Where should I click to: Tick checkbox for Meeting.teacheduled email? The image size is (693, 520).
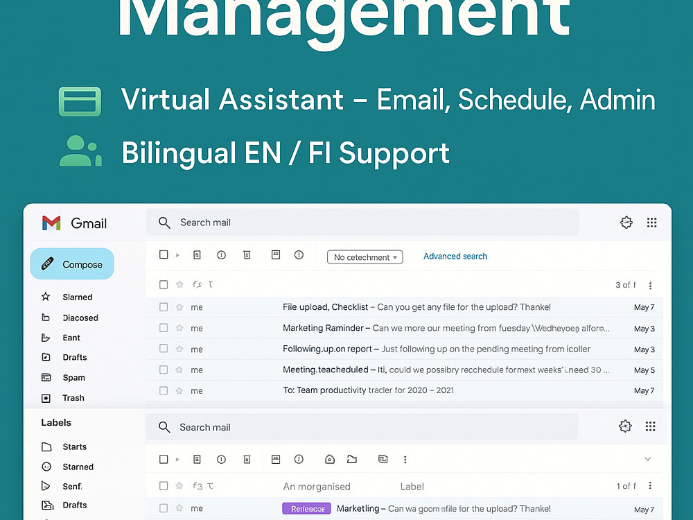pyautogui.click(x=164, y=370)
